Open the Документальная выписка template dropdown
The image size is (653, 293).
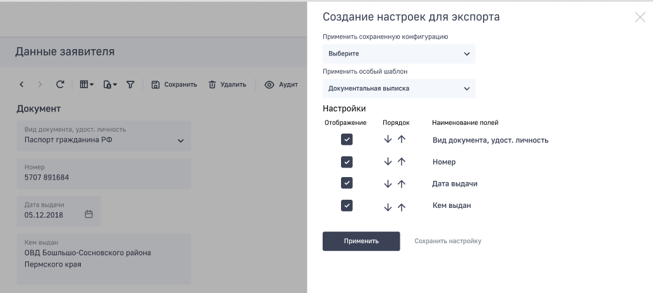[399, 88]
